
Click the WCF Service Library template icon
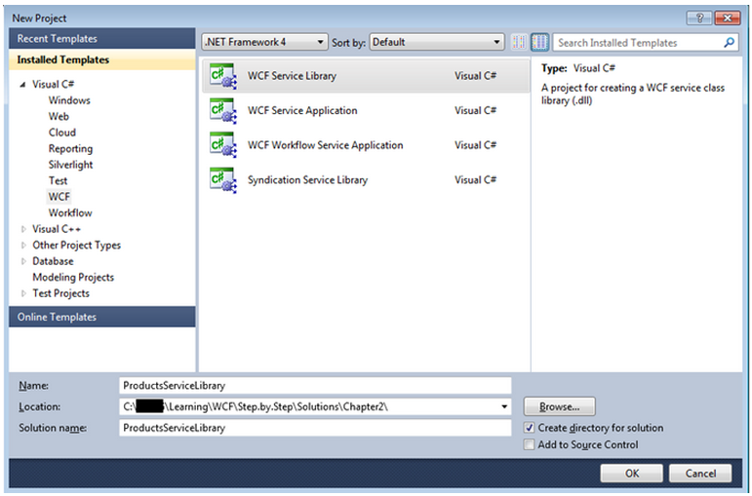[223, 76]
